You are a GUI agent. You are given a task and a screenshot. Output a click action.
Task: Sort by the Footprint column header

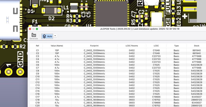(94, 46)
